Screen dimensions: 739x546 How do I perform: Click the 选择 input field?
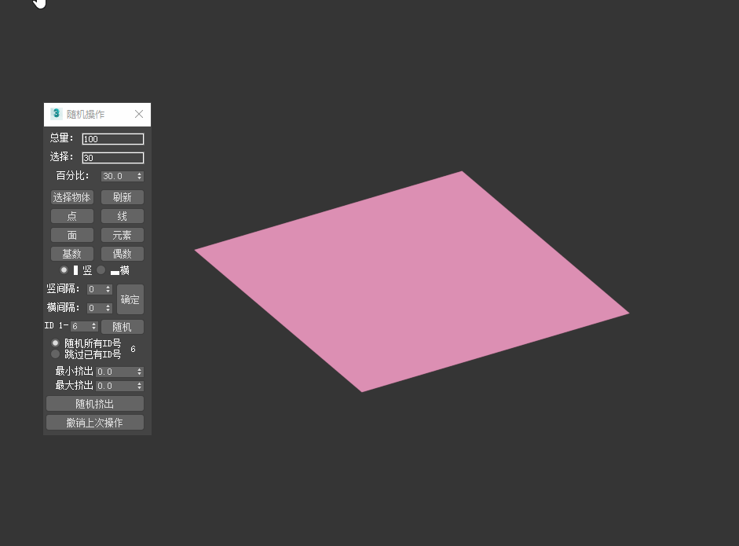(112, 157)
